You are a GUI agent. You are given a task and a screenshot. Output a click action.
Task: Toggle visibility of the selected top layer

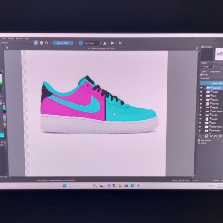[x=201, y=88]
